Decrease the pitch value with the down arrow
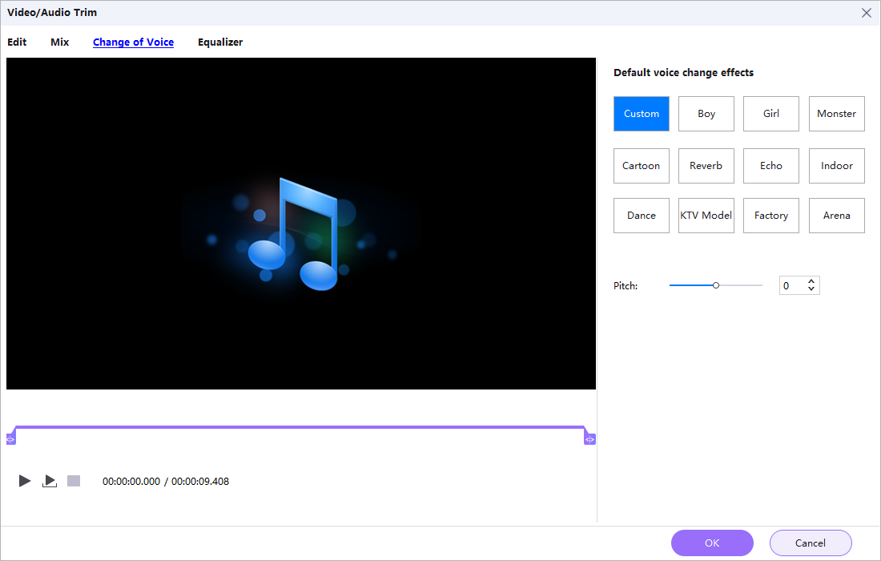 [x=811, y=289]
